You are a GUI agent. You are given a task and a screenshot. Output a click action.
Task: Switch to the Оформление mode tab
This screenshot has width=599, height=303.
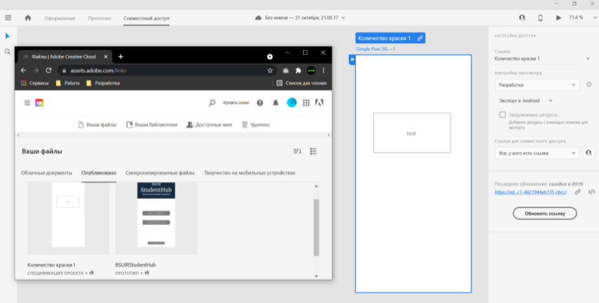click(60, 18)
